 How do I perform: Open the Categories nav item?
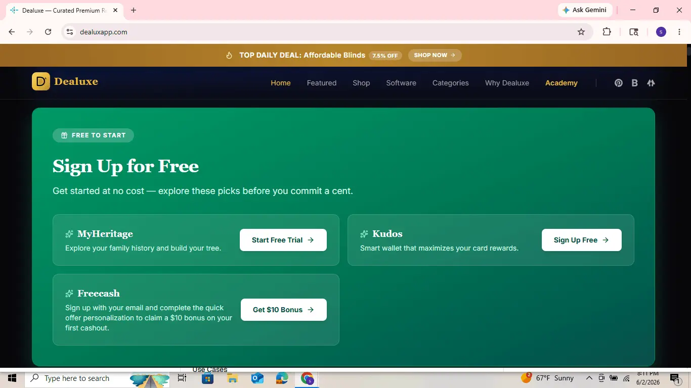coord(451,83)
